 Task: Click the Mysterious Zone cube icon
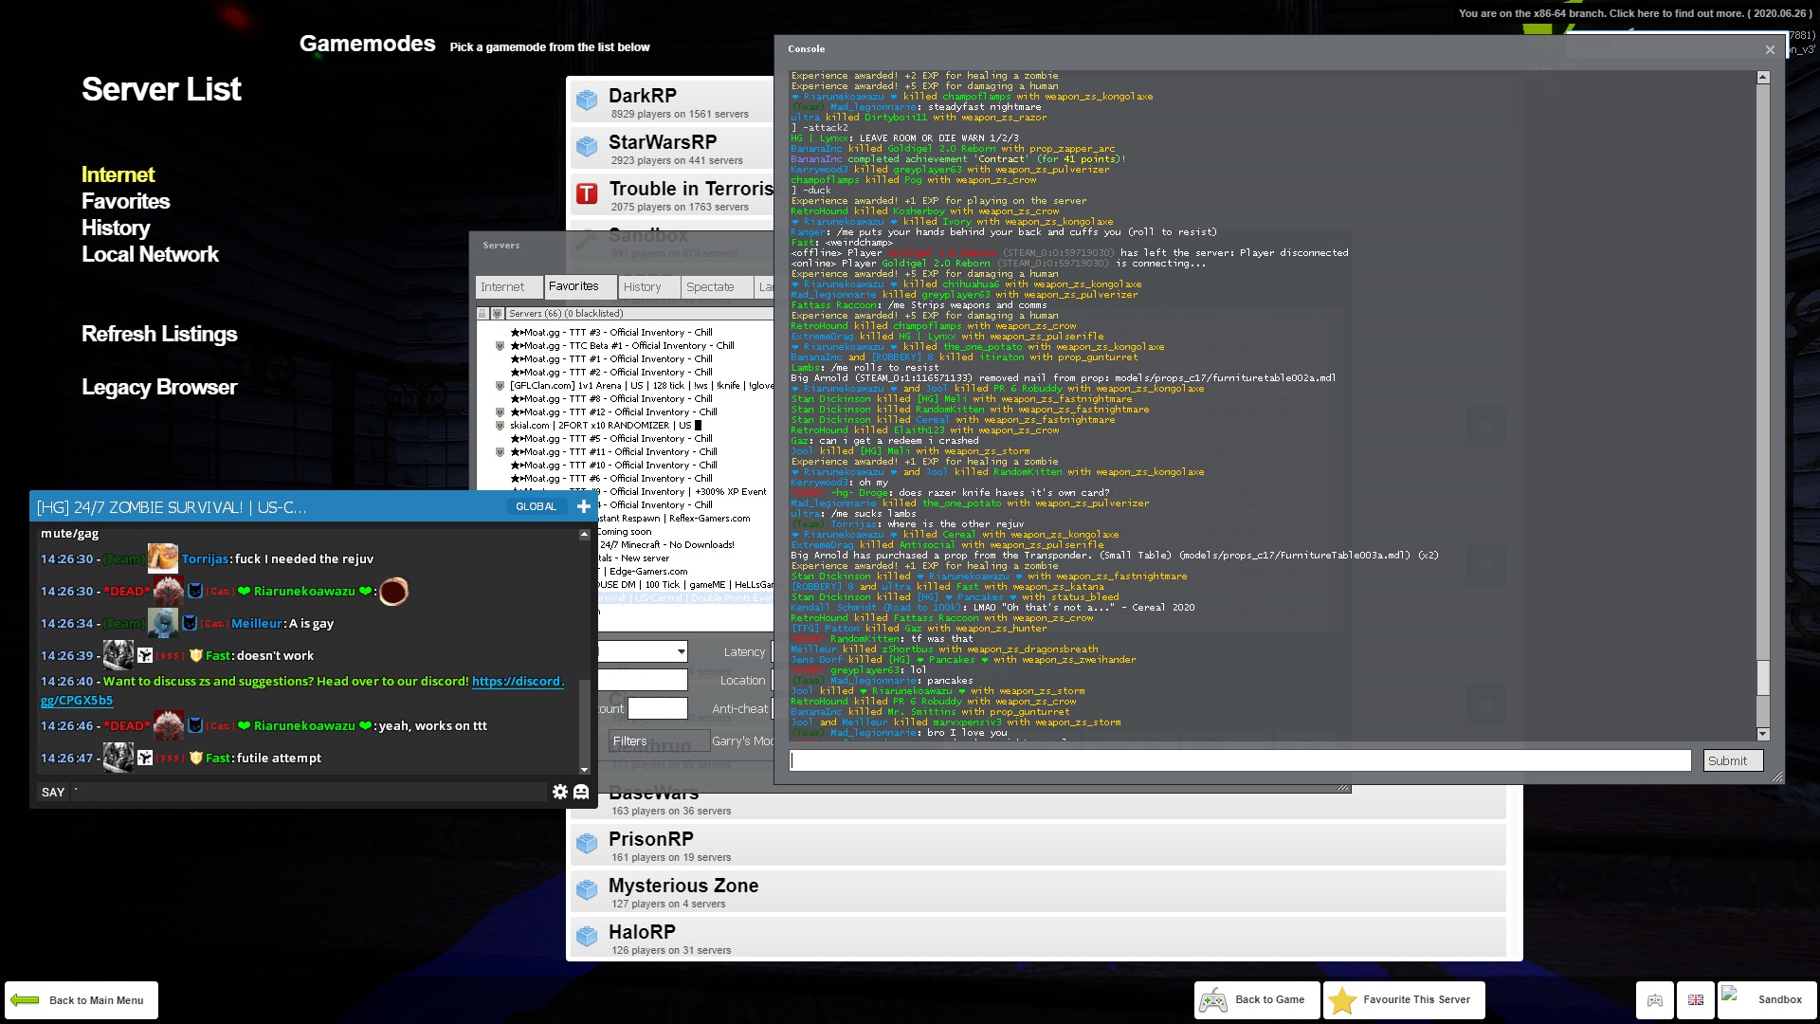[x=587, y=889]
